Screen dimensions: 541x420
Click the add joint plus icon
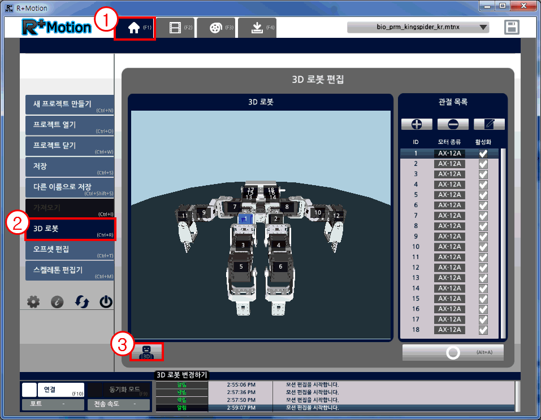tap(417, 124)
